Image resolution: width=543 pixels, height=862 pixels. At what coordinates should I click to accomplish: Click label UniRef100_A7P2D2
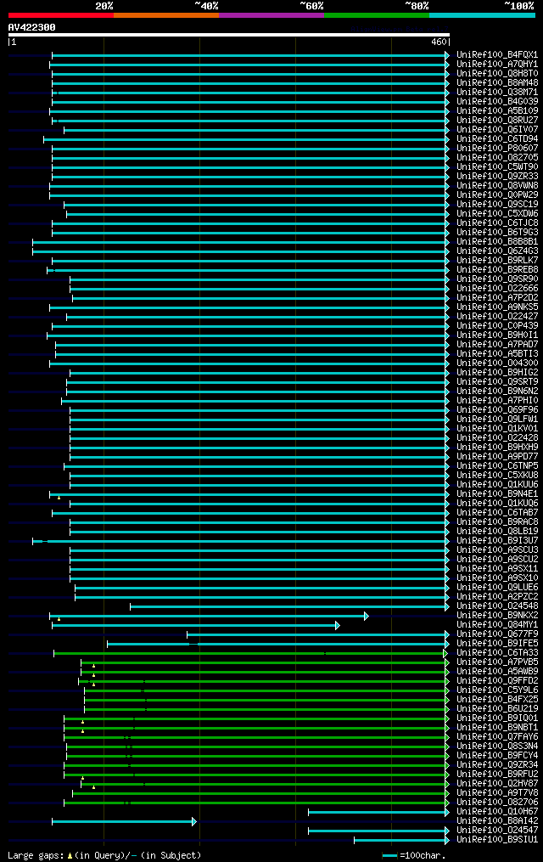click(x=497, y=298)
